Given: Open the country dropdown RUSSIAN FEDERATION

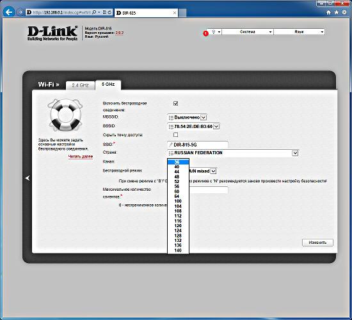Looking at the screenshot, I should click(233, 153).
